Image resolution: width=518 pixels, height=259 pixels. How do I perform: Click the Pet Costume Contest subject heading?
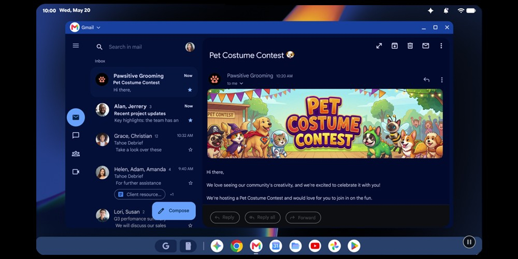tap(252, 55)
